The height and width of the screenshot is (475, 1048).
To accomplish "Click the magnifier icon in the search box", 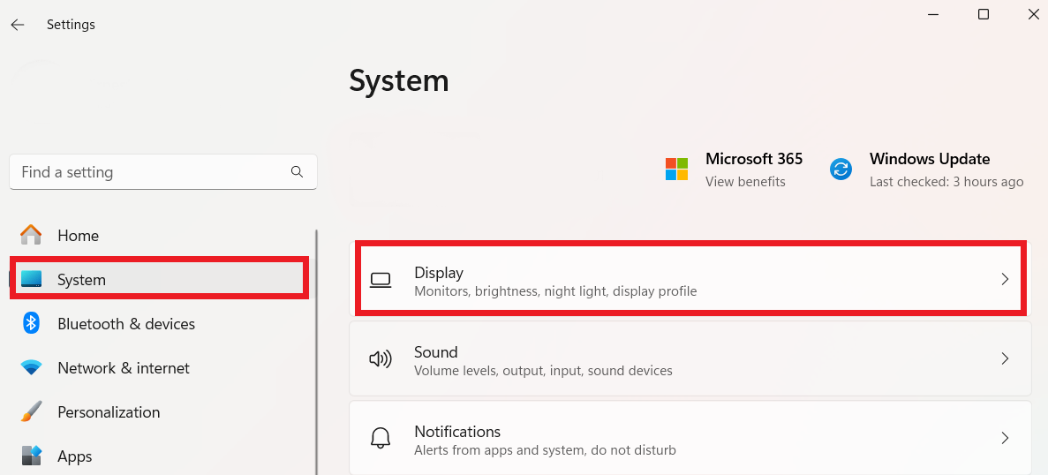I will pos(297,171).
